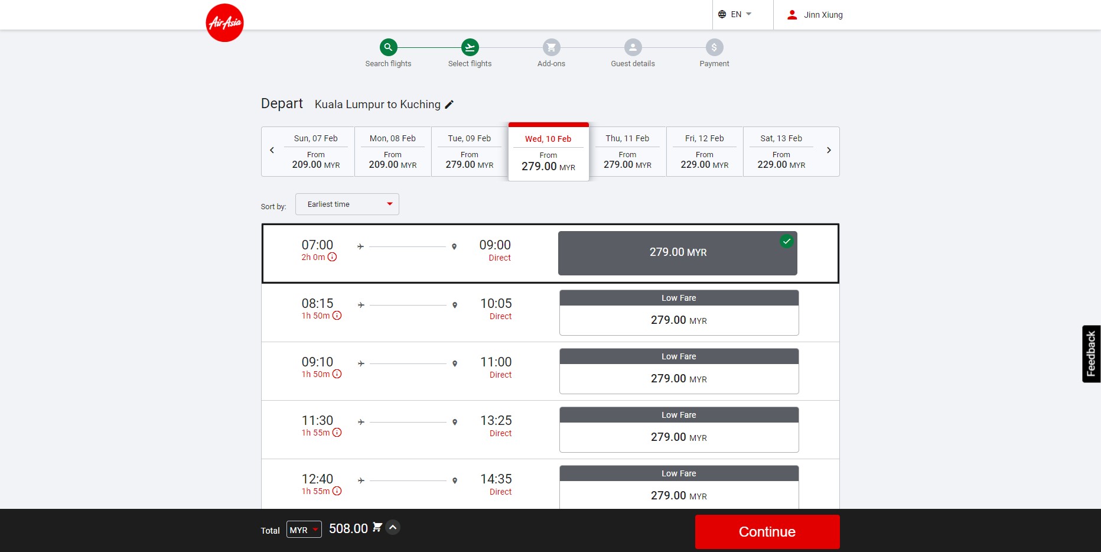The image size is (1101, 552).
Task: Open the Feedback side tab
Action: tap(1091, 353)
